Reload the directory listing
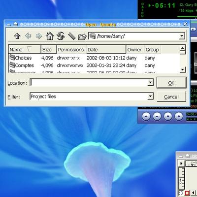 tap(61, 36)
